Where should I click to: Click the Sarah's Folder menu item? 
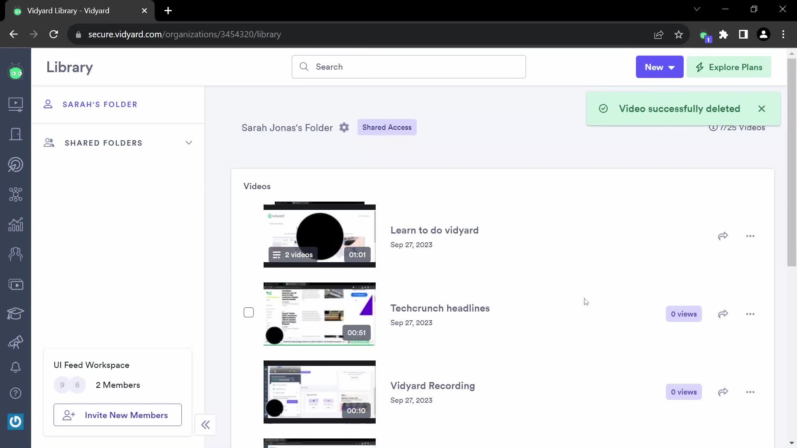coord(100,104)
